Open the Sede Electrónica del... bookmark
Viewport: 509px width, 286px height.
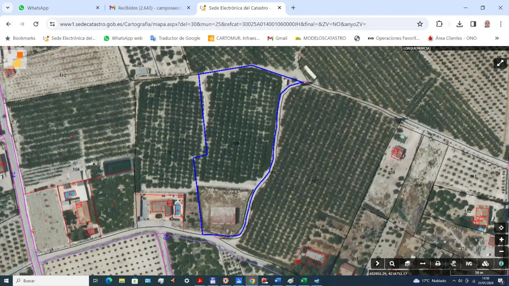pos(69,38)
